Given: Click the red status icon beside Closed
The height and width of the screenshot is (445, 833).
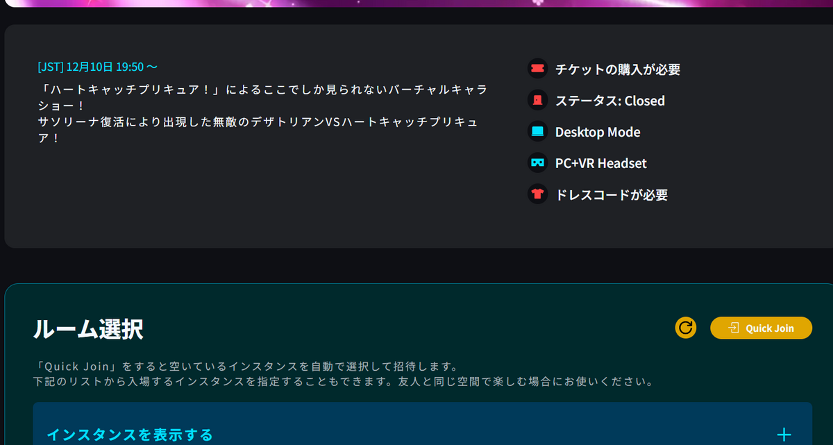Looking at the screenshot, I should point(537,100).
